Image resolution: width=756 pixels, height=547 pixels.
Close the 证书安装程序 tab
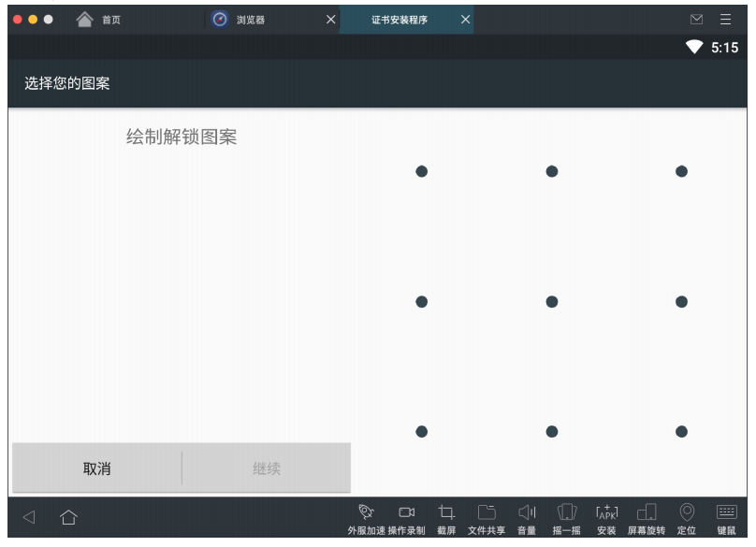tap(465, 20)
